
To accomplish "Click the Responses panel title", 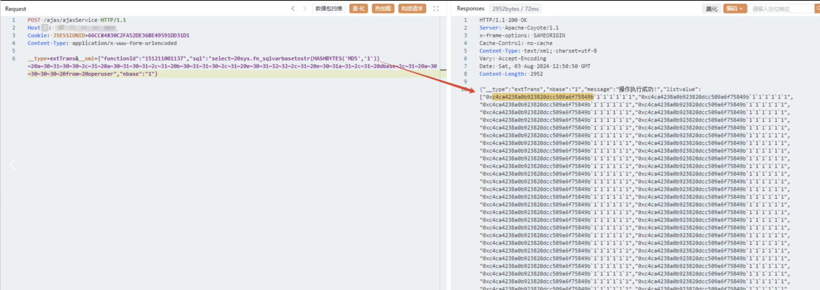I will tap(470, 9).
